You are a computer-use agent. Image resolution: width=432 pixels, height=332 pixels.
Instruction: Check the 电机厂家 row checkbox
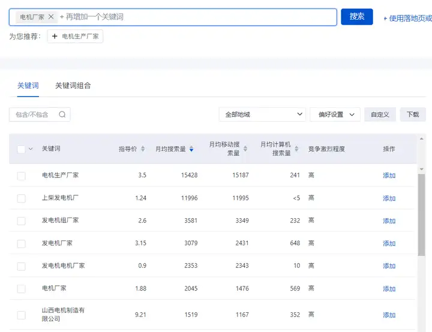[21, 289]
